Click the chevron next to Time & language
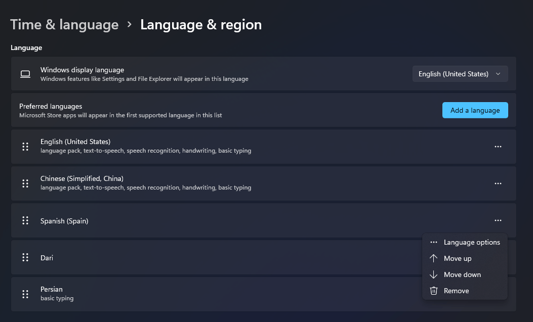The height and width of the screenshot is (322, 533). click(x=130, y=24)
